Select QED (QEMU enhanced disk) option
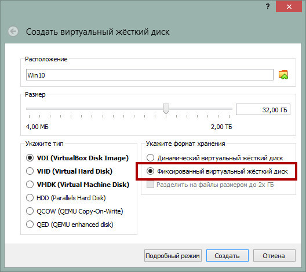The height and width of the screenshot is (272, 306). (30, 225)
